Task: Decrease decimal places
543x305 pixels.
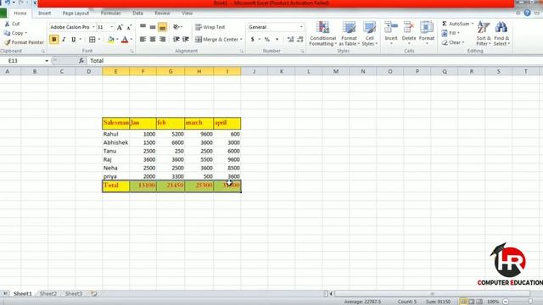Action: (x=299, y=40)
